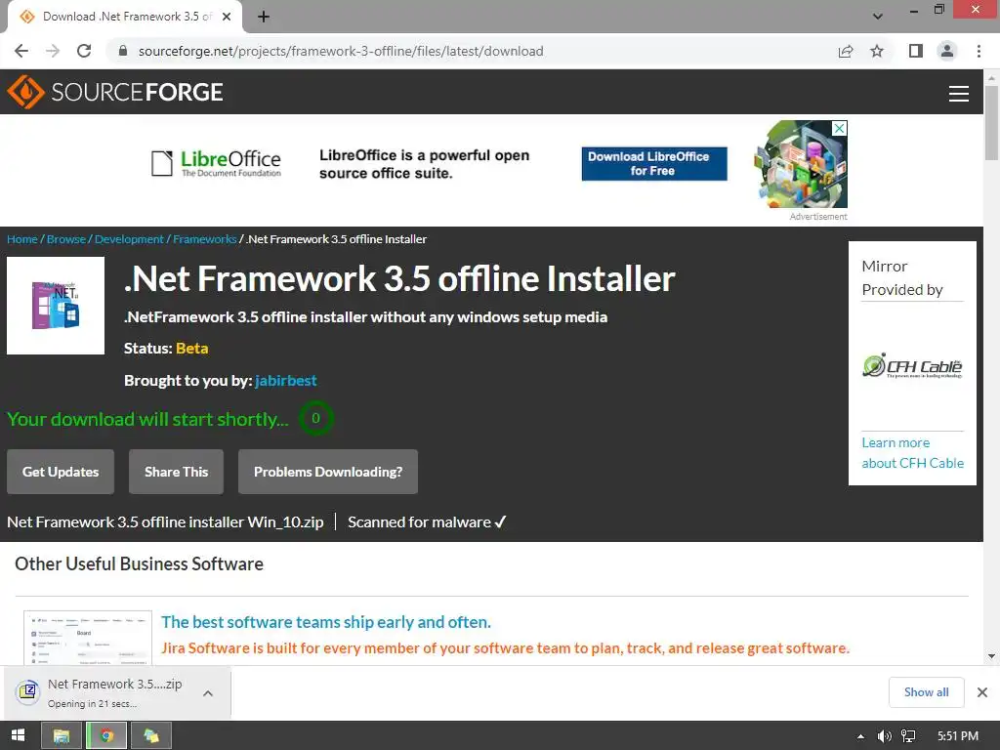Open the Development breadcrumb link
The image size is (1000, 750).
(130, 239)
